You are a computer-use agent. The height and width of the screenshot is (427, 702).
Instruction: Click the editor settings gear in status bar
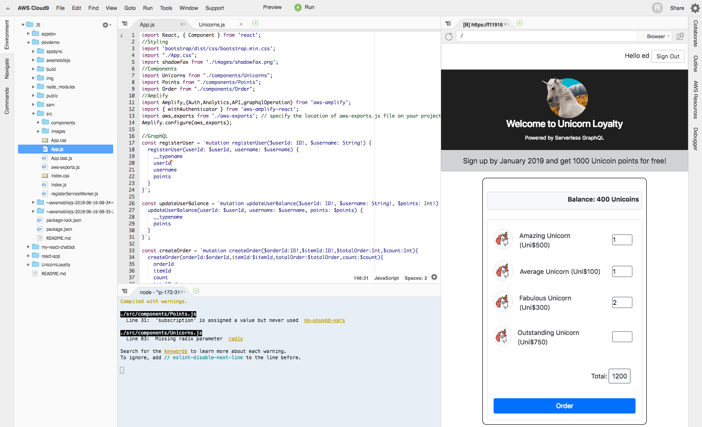point(434,277)
